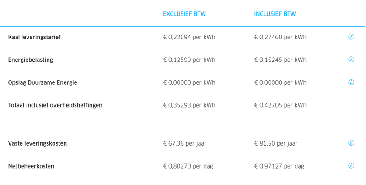Select the Netbeheerkosten row label
The width and height of the screenshot is (366, 185).
tap(31, 166)
